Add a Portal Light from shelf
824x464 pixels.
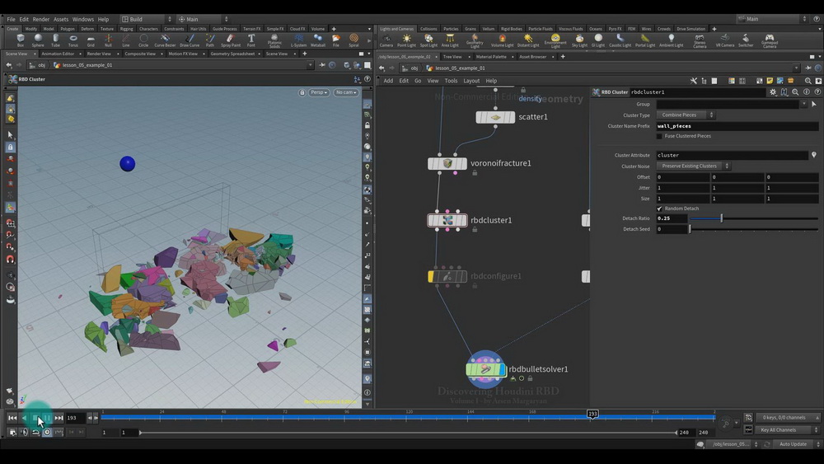(x=645, y=40)
